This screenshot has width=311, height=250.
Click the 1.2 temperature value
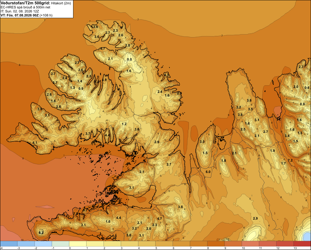[124, 124]
